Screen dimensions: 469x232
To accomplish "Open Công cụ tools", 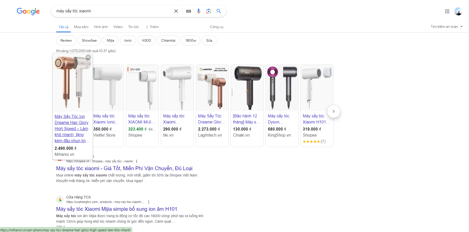I will [217, 27].
